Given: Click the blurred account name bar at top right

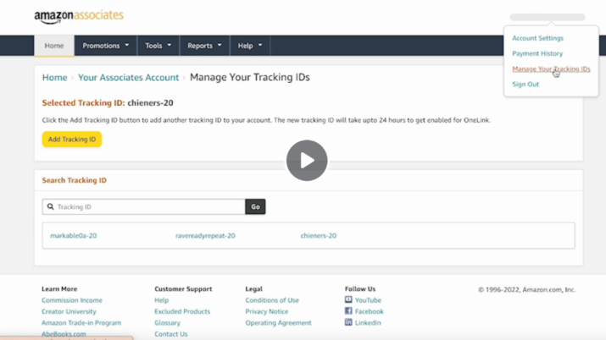Looking at the screenshot, I should 548,17.
